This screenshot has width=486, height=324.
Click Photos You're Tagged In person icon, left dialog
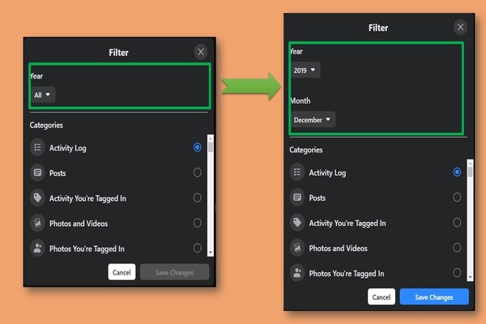37,248
